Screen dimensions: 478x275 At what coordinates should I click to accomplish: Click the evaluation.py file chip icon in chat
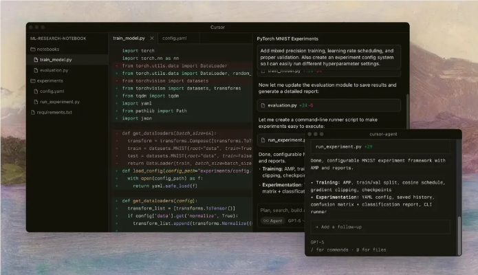[263, 105]
